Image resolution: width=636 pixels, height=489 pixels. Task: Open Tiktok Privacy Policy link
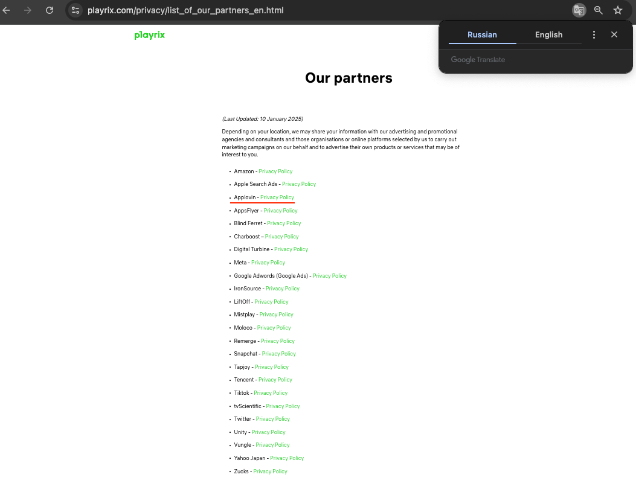tap(271, 393)
